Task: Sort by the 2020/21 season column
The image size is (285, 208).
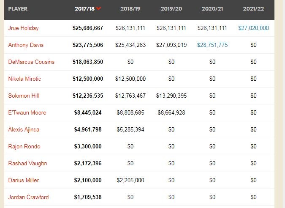Action: 212,8
